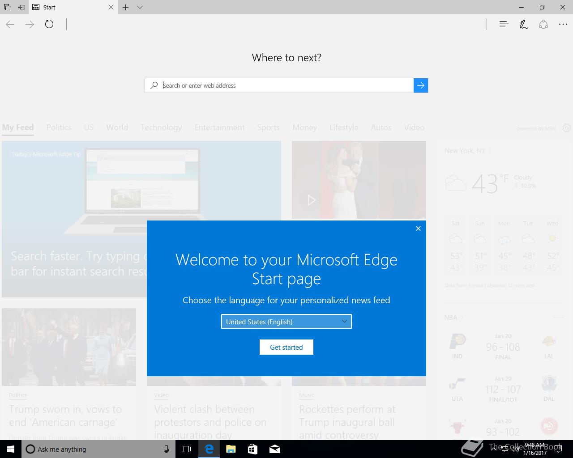The image size is (573, 458).
Task: Switch to the Politics tab
Action: point(59,127)
